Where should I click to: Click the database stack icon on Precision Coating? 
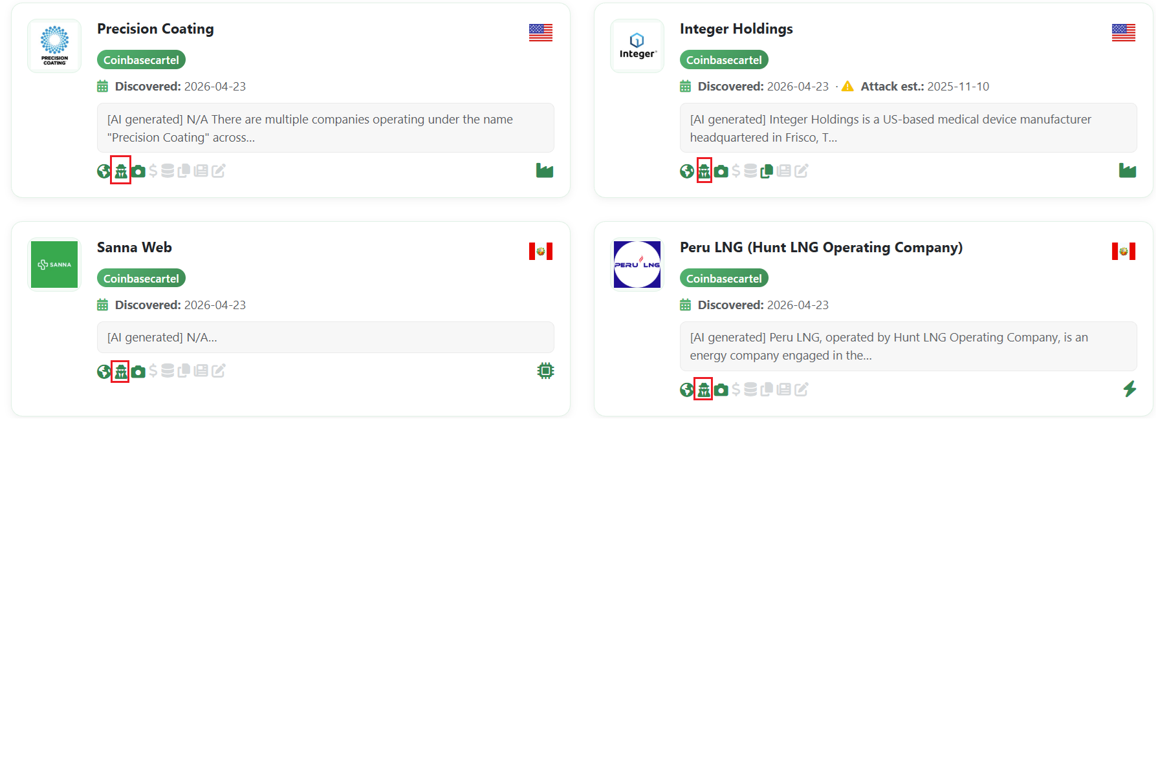pos(168,171)
